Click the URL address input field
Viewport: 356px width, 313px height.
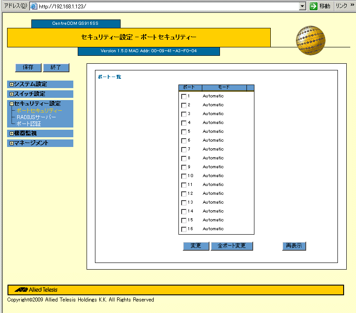coord(168,6)
